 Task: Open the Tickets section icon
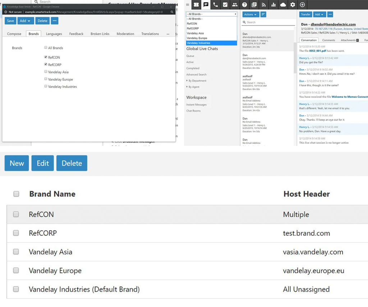coord(196,4)
